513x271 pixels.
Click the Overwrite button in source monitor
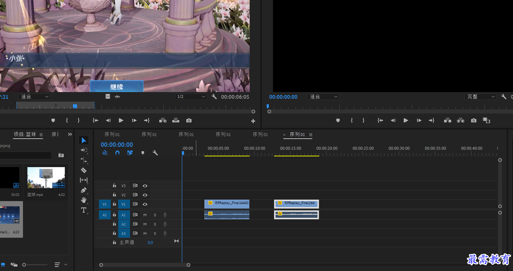click(x=176, y=121)
